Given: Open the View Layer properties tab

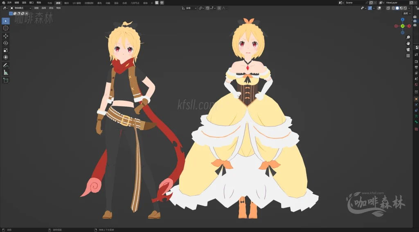Looking at the screenshot, I should tap(416, 73).
